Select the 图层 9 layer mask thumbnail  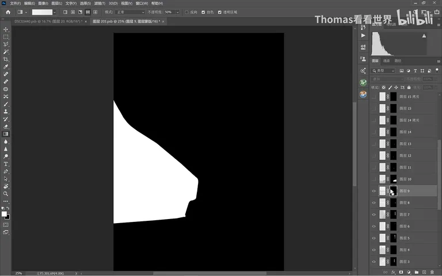pos(393,191)
